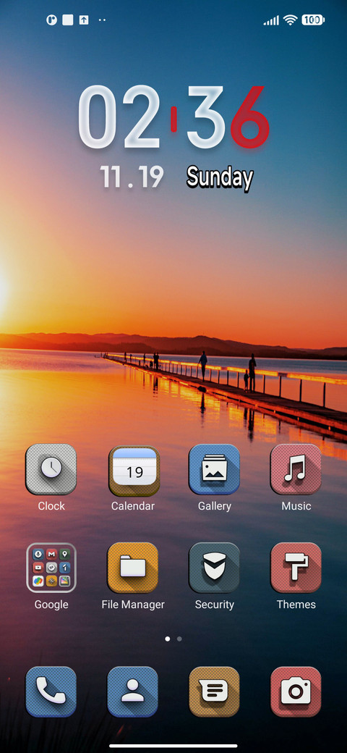Open the Google apps folder
The height and width of the screenshot is (753, 347).
[x=51, y=568]
